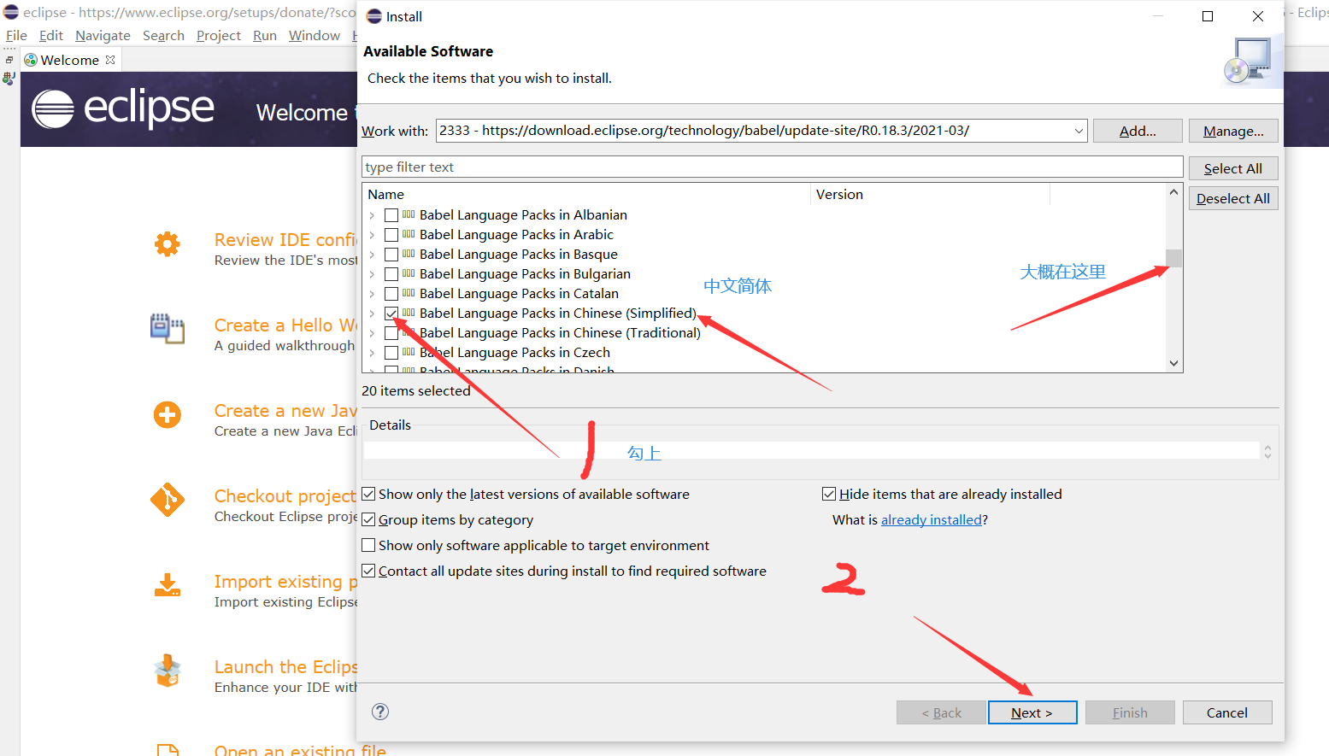This screenshot has width=1329, height=756.
Task: Click Babel Basque language pack category icon
Action: coord(409,254)
